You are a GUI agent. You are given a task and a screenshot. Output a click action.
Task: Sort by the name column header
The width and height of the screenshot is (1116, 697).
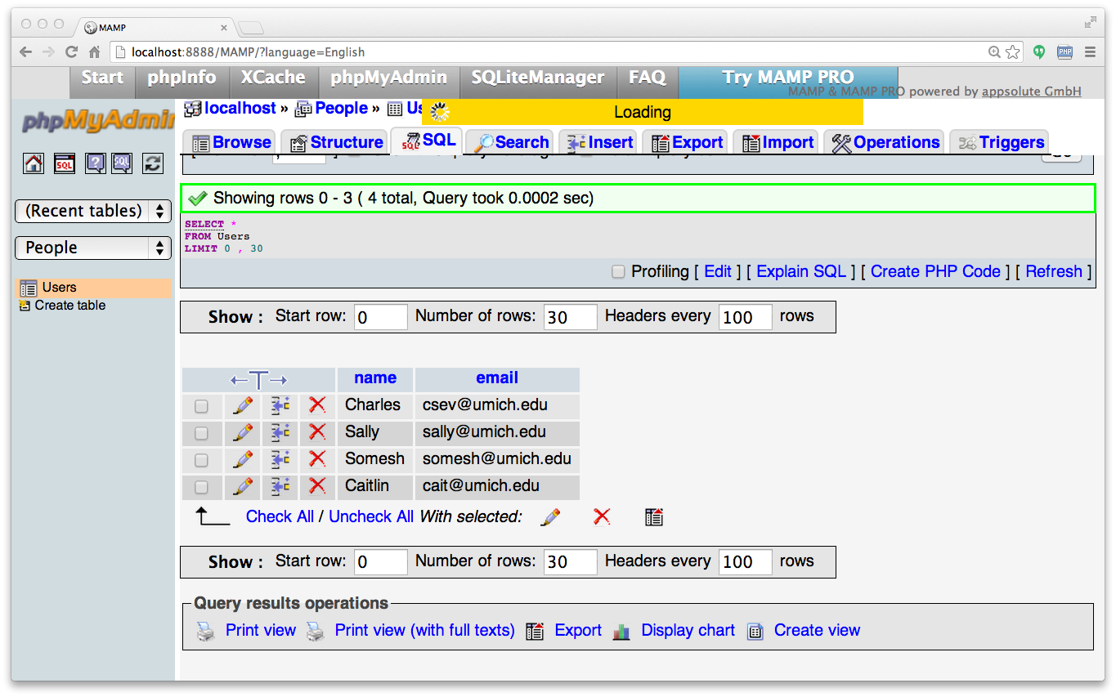click(375, 378)
